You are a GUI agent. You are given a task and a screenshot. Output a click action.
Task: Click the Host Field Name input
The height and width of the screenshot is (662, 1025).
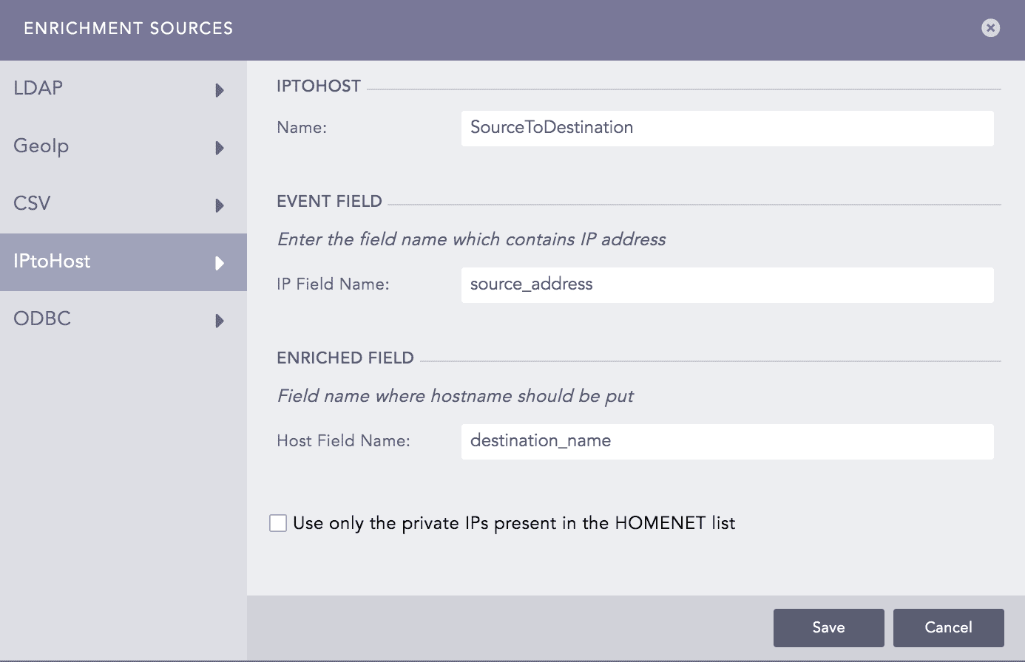pos(727,441)
